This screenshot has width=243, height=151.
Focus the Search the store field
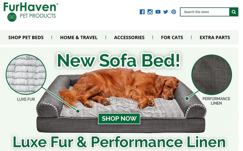tap(205, 12)
